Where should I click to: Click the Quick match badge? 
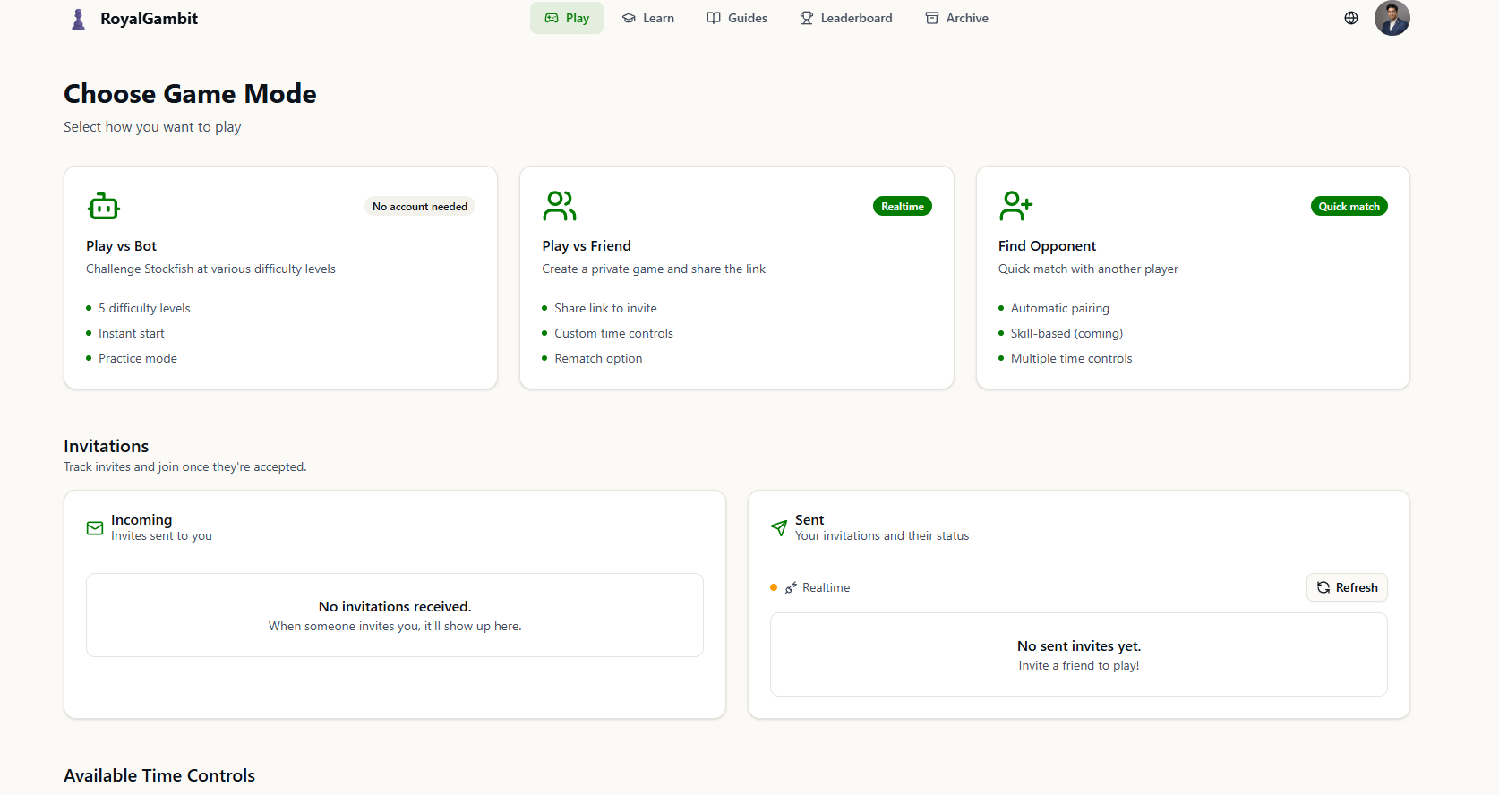pos(1349,206)
